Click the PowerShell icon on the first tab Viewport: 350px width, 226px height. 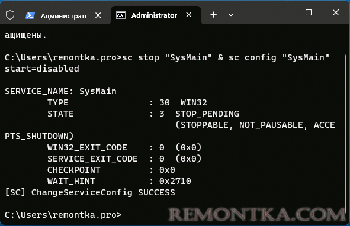click(30, 15)
